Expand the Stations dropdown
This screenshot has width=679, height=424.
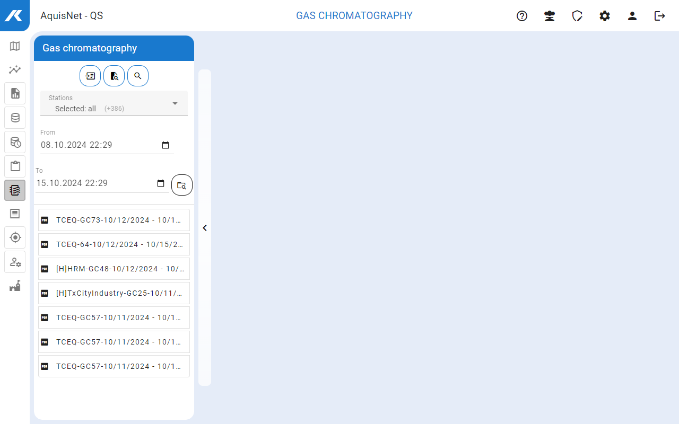tap(175, 103)
